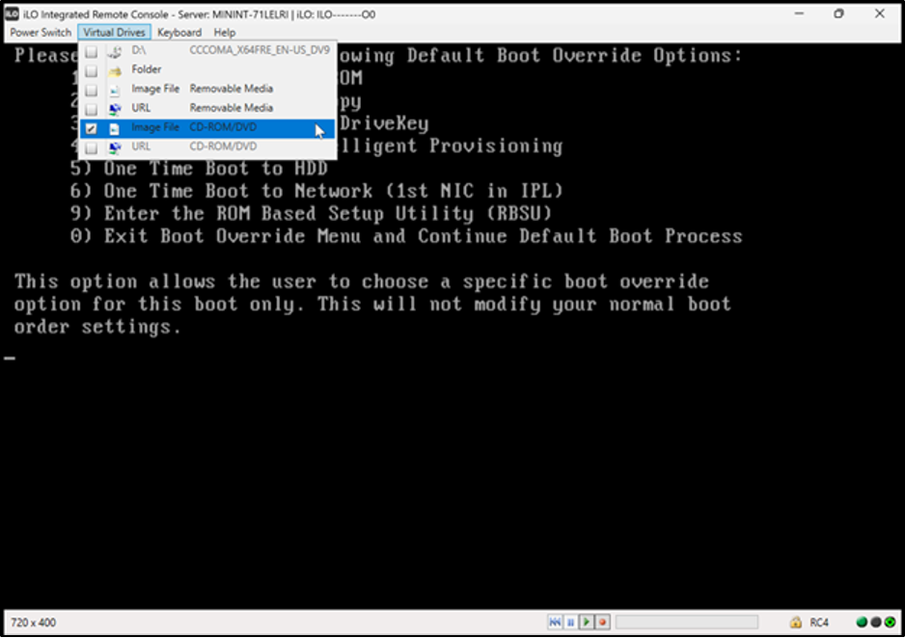This screenshot has height=638, width=905.
Task: Click the CD-ROM/DVD URL globe icon
Action: (x=115, y=148)
